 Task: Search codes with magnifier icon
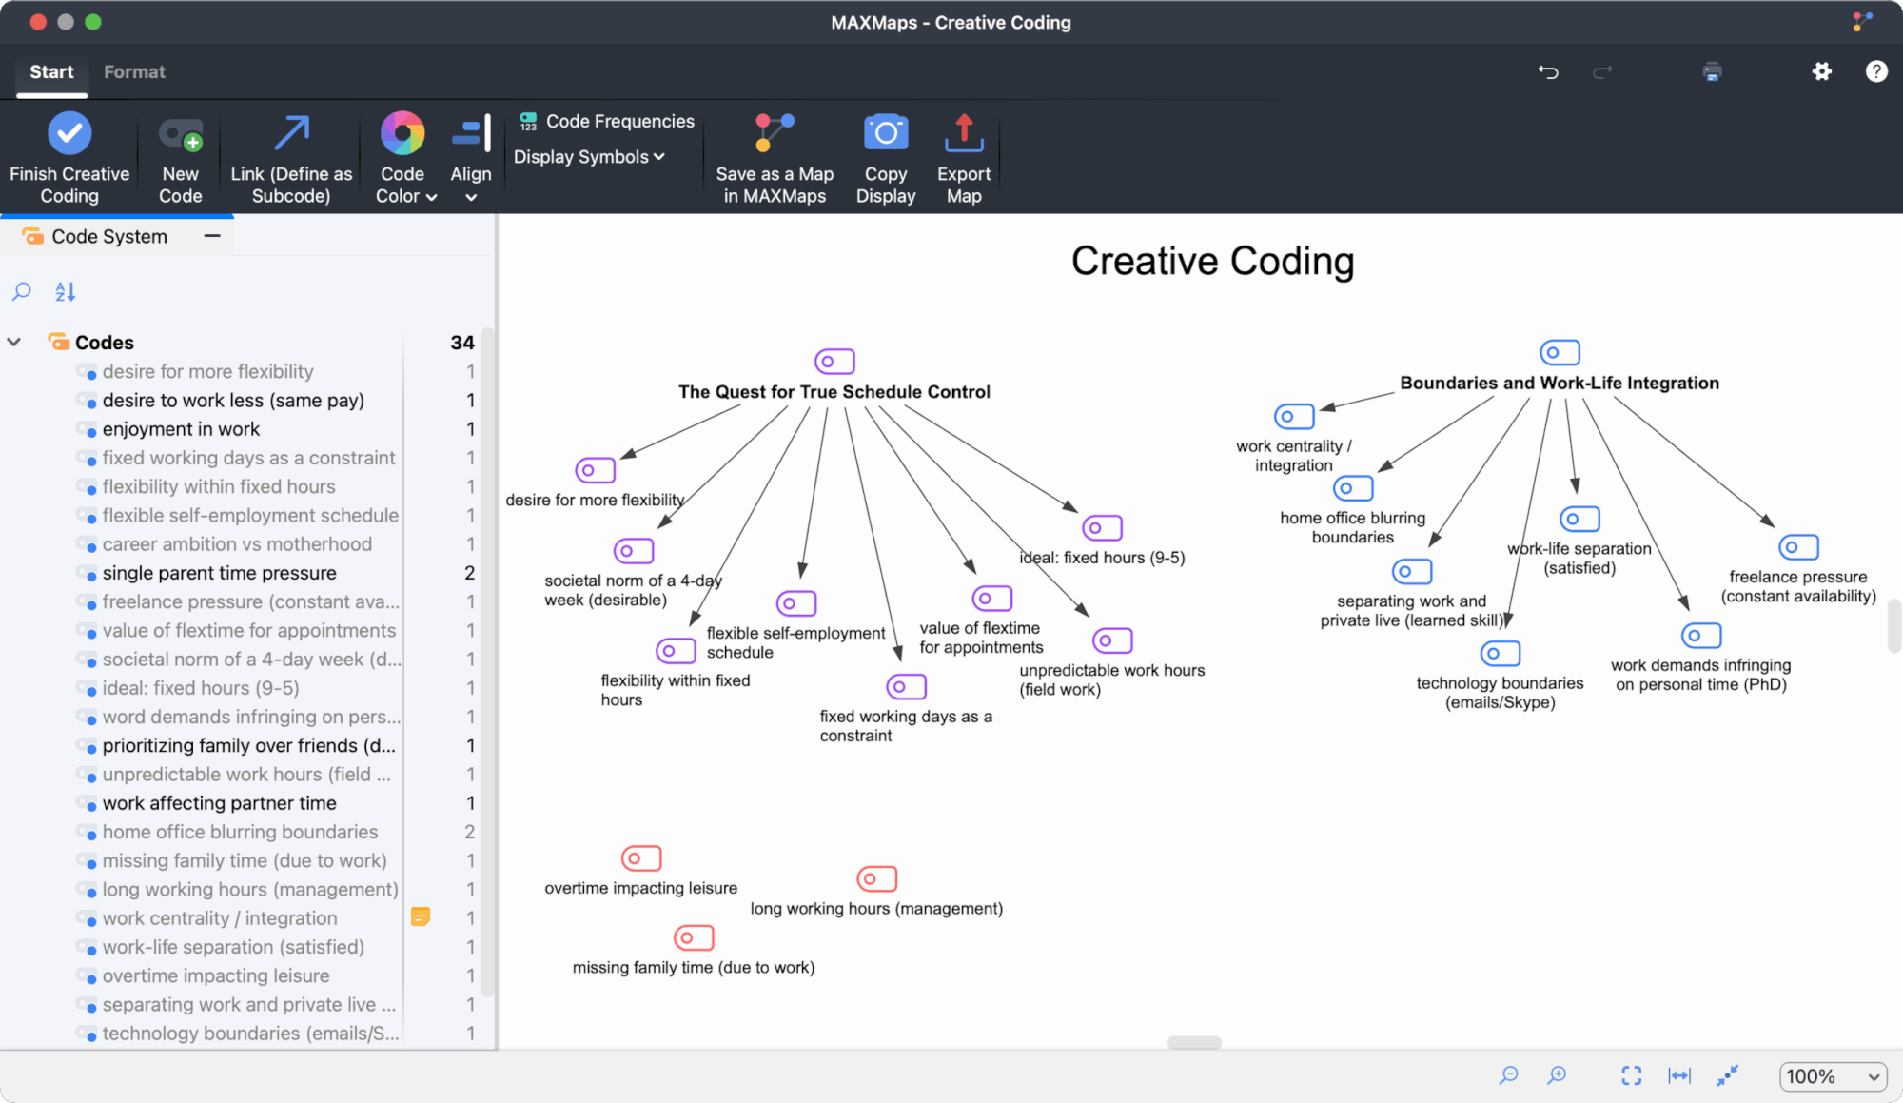tap(22, 291)
